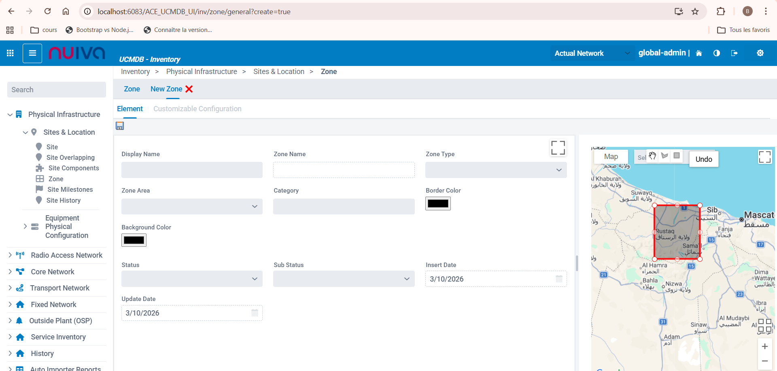Open the Border Color swatch picker
The width and height of the screenshot is (777, 371).
[438, 204]
